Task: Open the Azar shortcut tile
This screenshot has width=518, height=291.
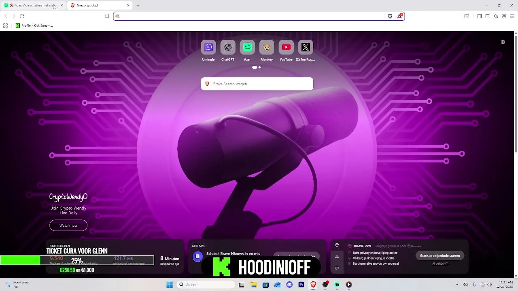Action: point(247,47)
